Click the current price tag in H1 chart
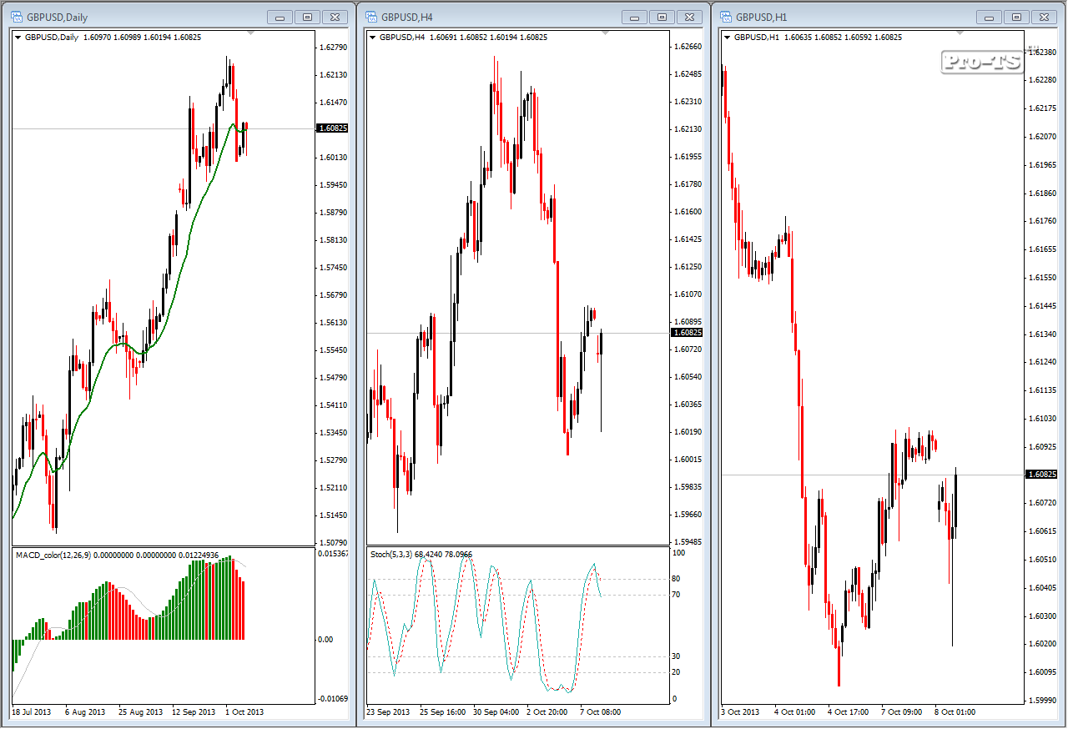This screenshot has height=729, width=1068. 1041,475
